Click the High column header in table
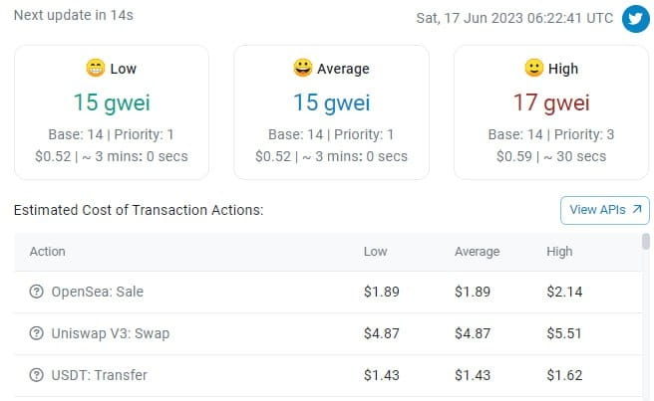The width and height of the screenshot is (654, 401). (559, 252)
